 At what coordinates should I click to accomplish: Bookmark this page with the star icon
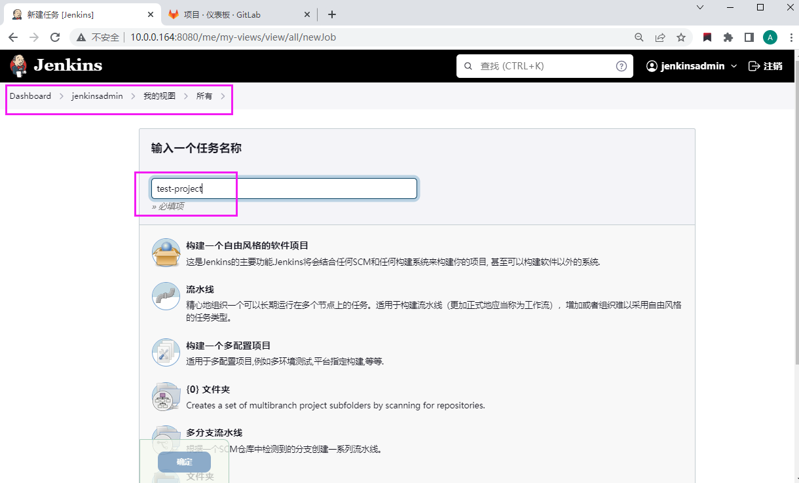click(x=681, y=37)
